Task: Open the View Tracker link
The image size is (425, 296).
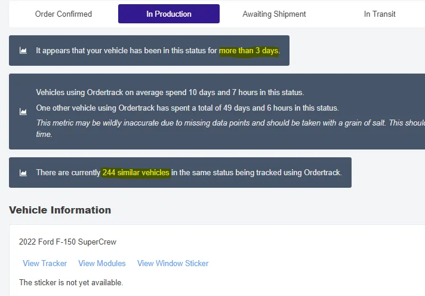Action: point(45,263)
